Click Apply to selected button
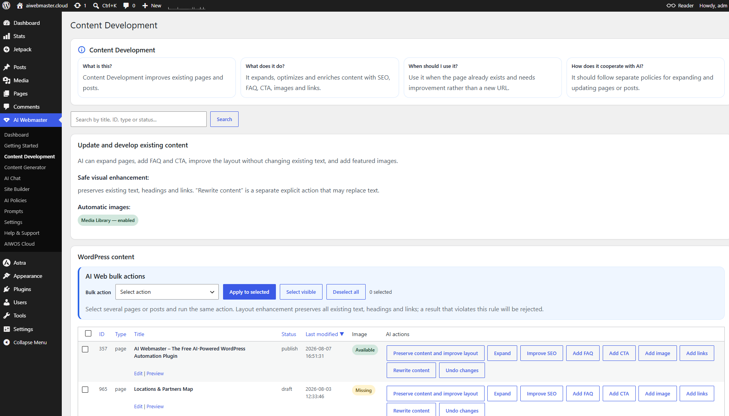This screenshot has width=729, height=416. (249, 292)
